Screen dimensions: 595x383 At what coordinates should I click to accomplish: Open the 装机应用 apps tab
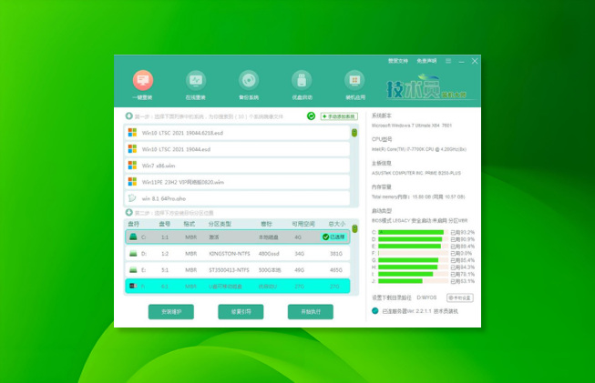(354, 86)
